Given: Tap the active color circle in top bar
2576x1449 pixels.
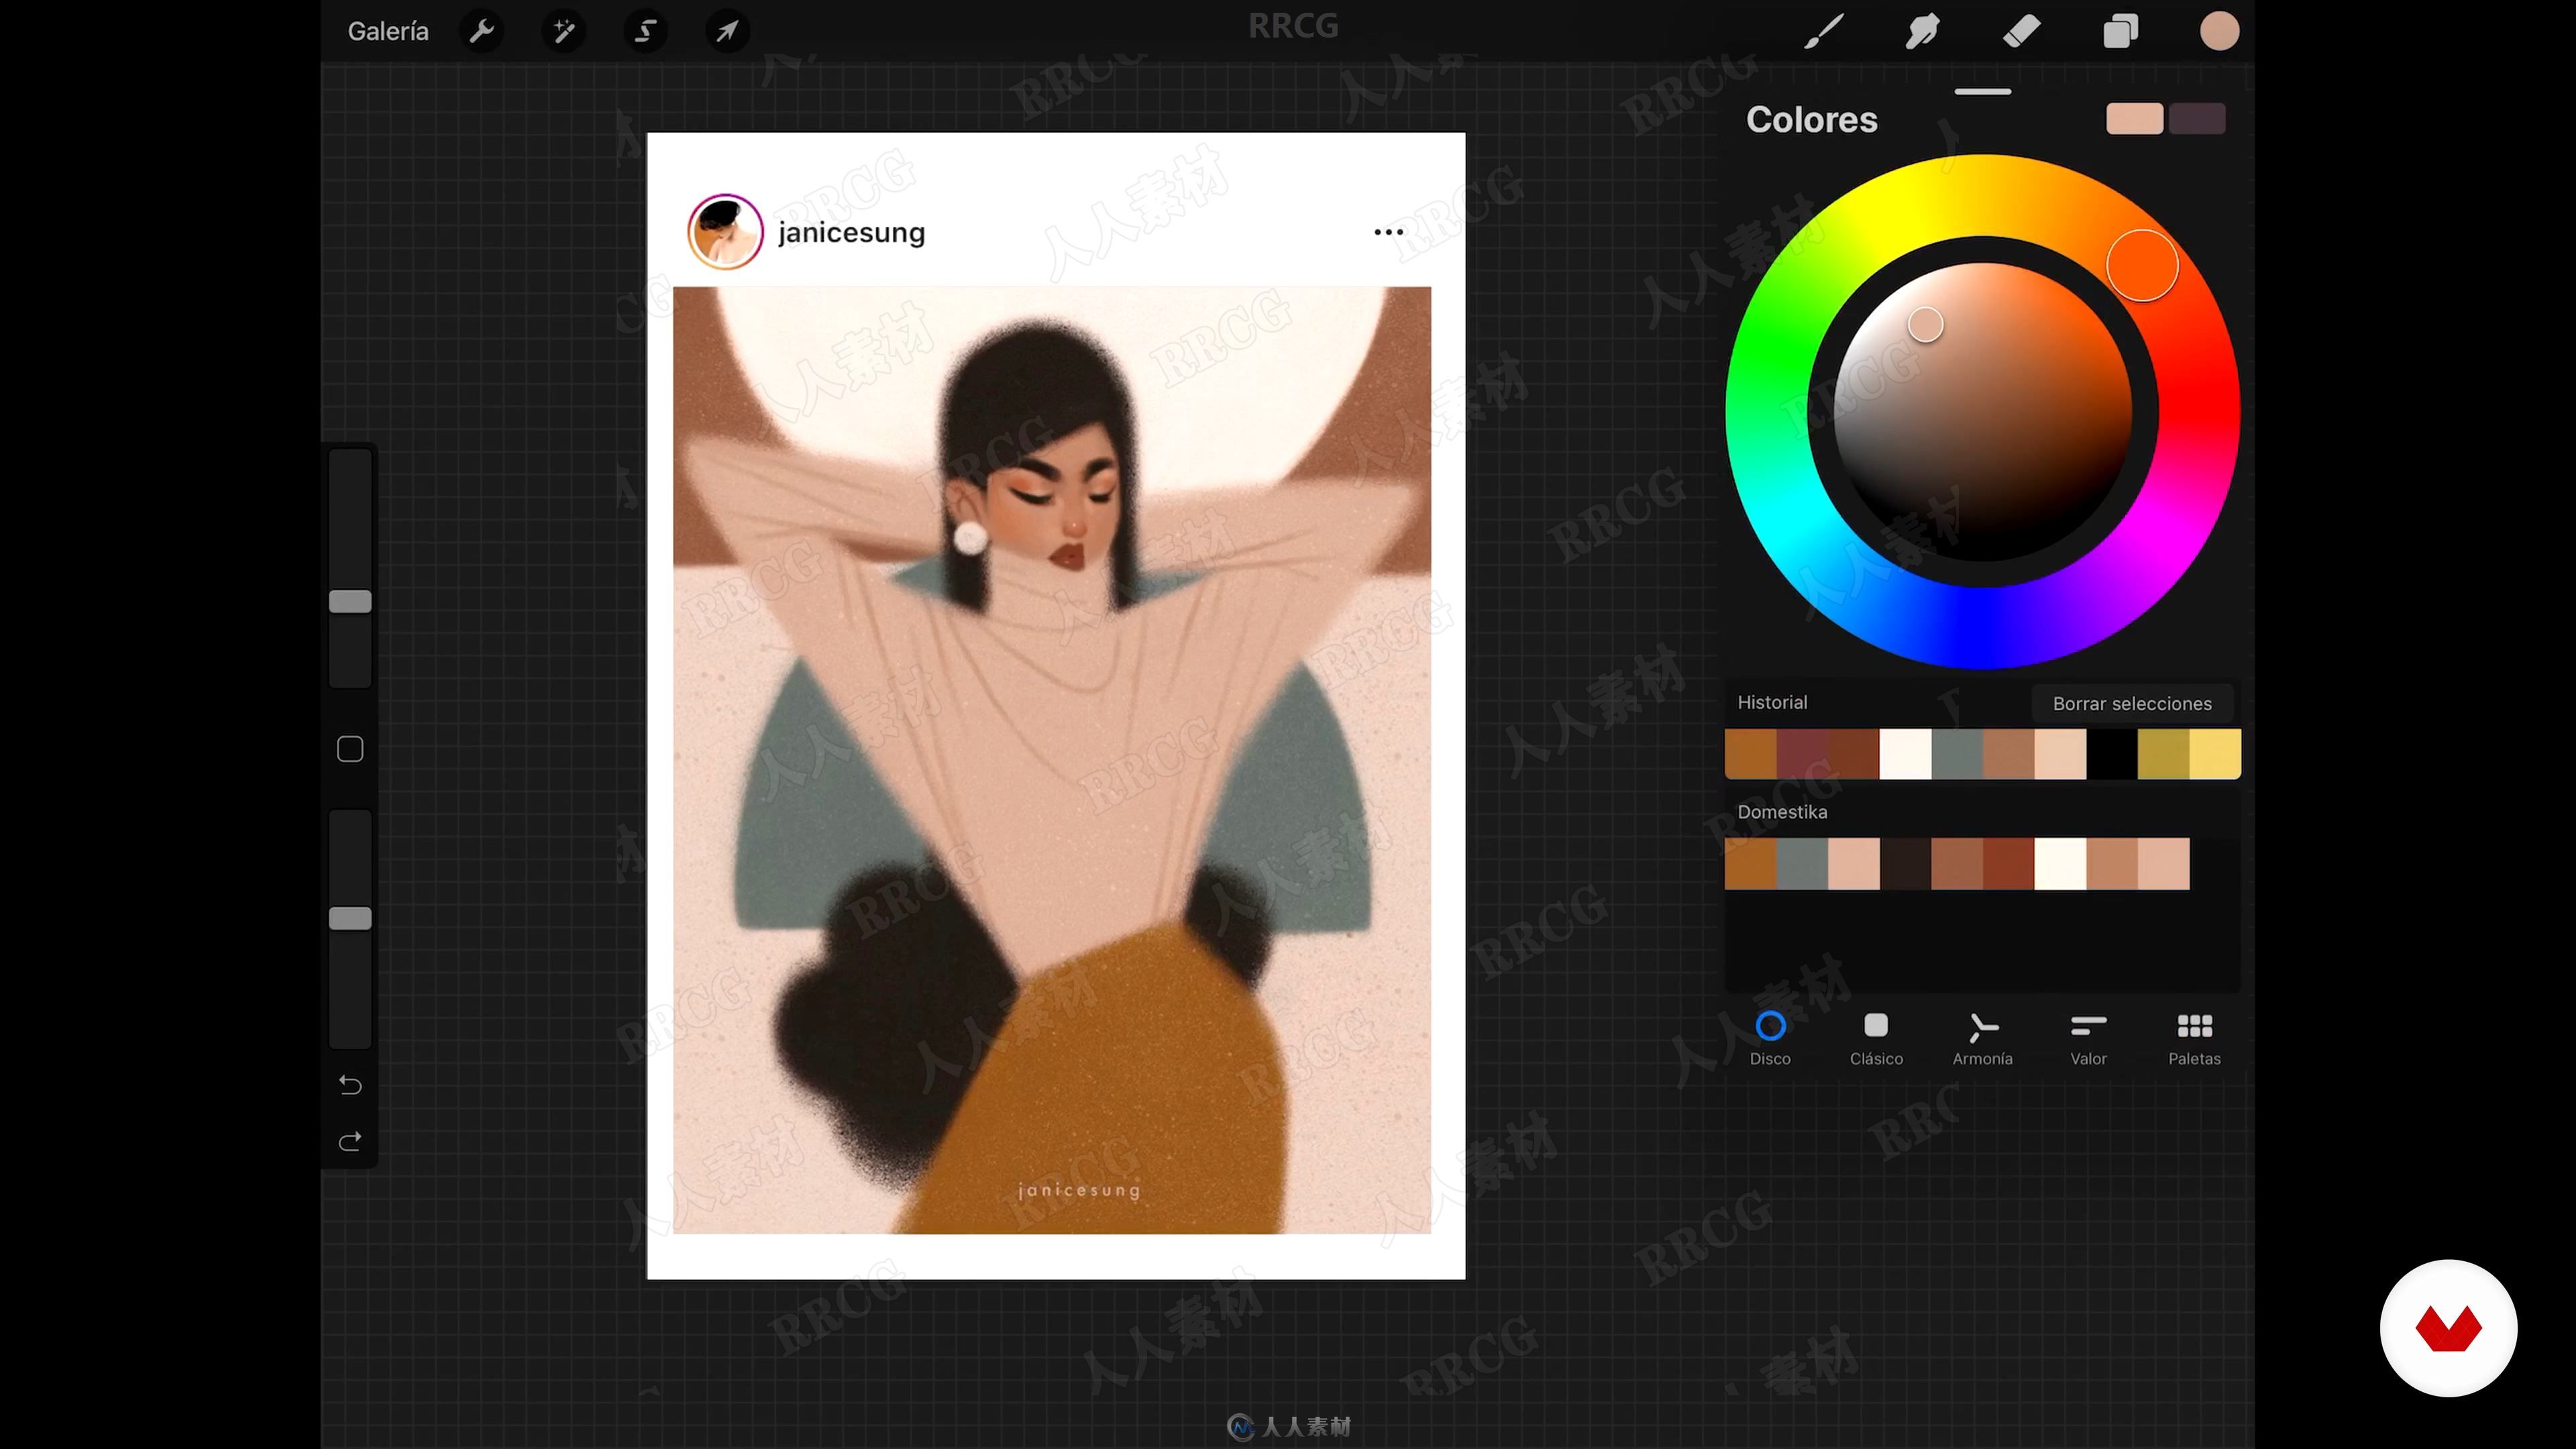Looking at the screenshot, I should coord(2219,31).
